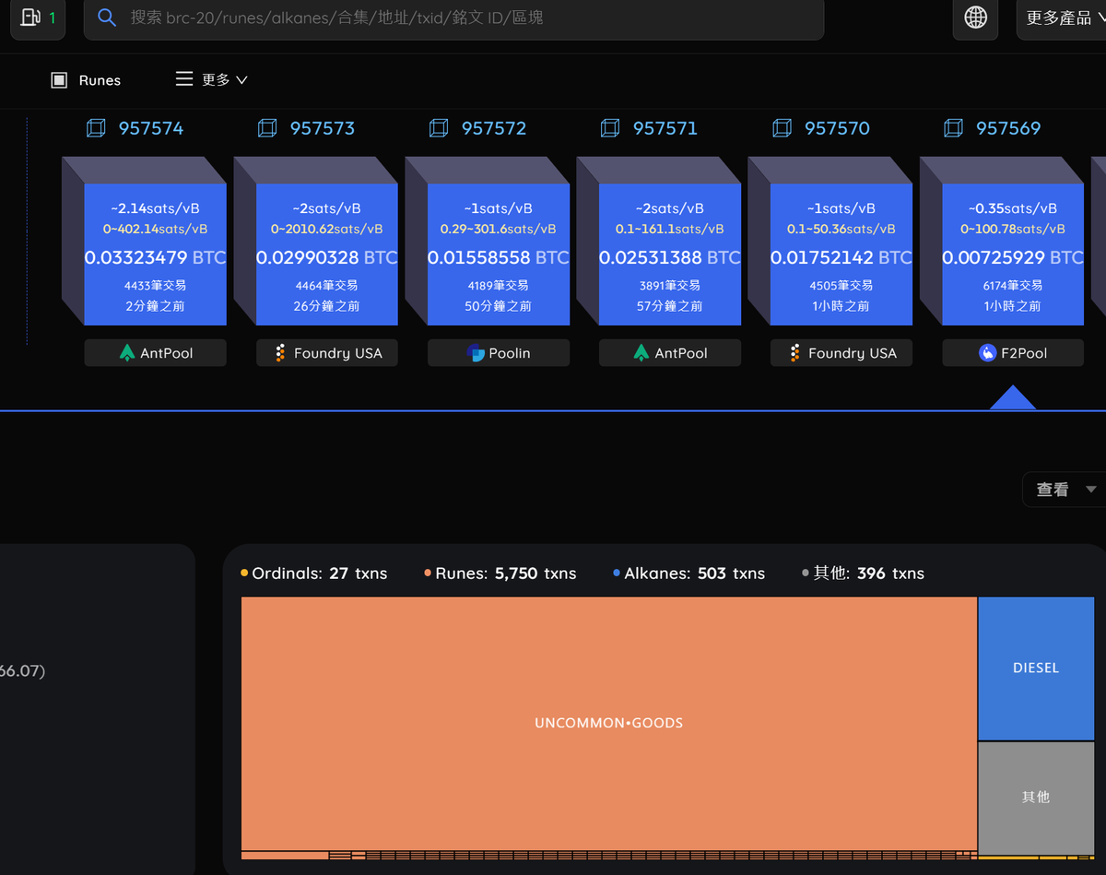Click the ~2.14sats/vB fee text
Image resolution: width=1106 pixels, height=875 pixels.
tap(155, 208)
